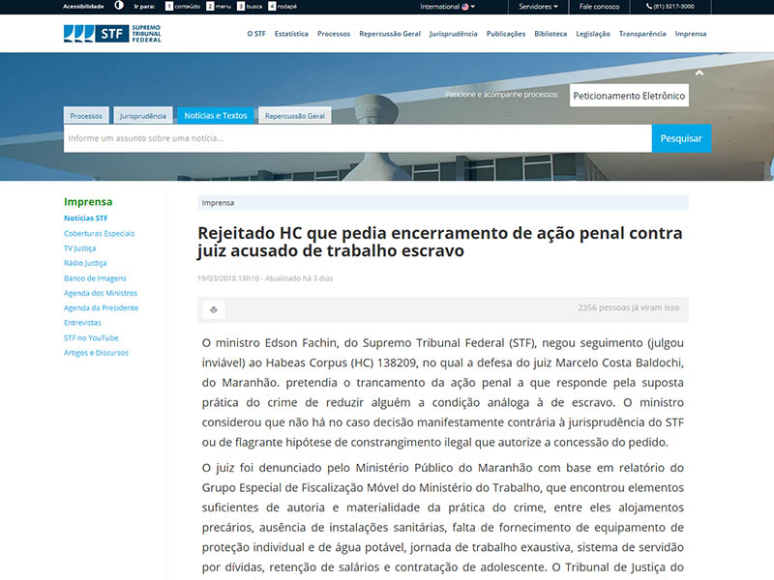Open the Imprensa top menu
774x580 pixels.
[x=691, y=34]
